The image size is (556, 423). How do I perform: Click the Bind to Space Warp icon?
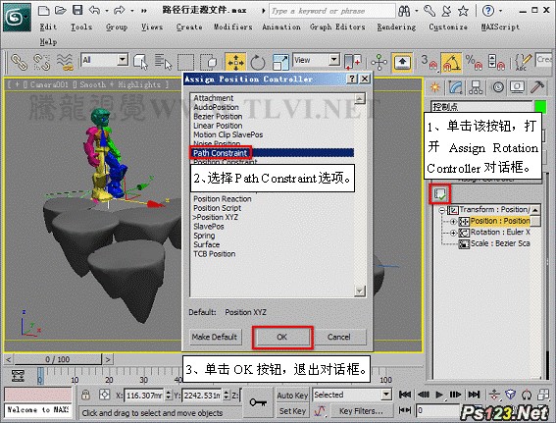tap(65, 62)
